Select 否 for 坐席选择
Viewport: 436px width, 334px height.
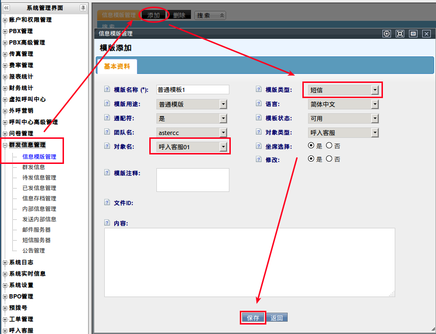329,146
